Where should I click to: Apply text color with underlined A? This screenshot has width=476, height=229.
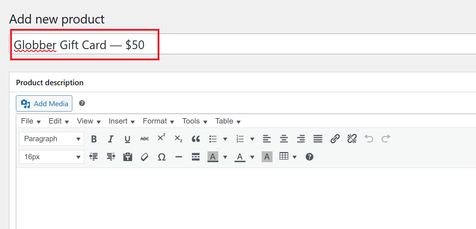point(240,157)
